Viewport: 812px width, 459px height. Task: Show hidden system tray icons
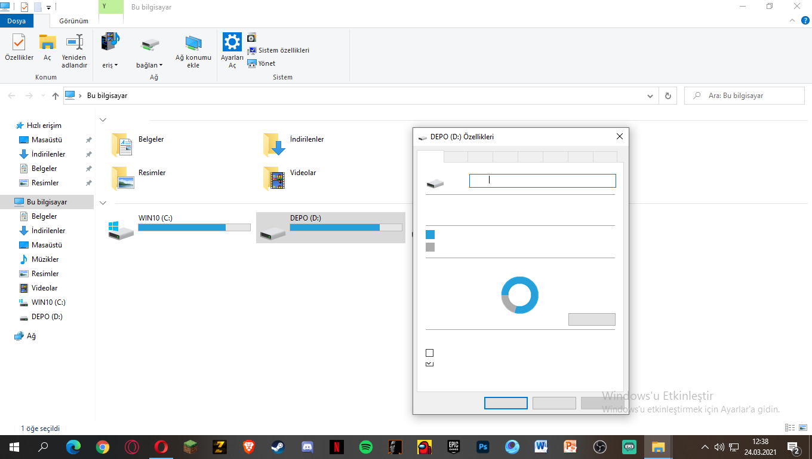(705, 446)
